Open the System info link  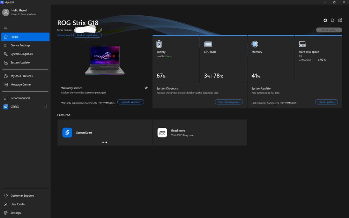[x=64, y=35]
